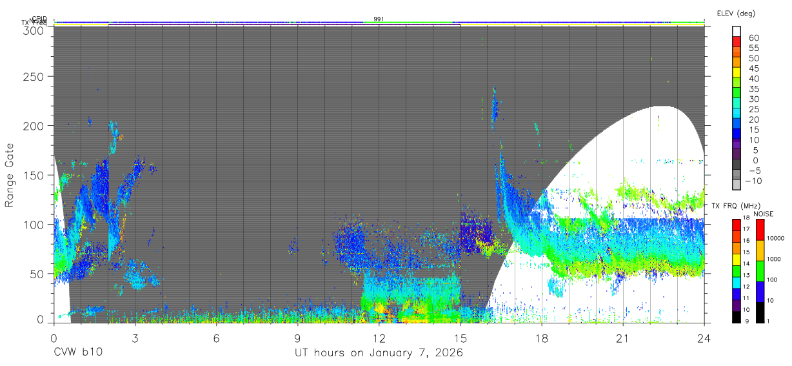Click TX FRQ legend value 9
792x366 pixels.
tap(747, 321)
